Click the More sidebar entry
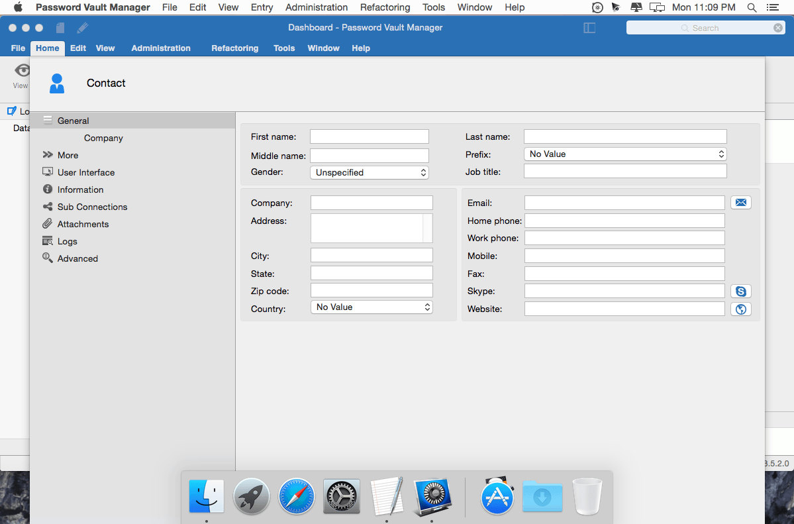The height and width of the screenshot is (524, 794). point(66,155)
